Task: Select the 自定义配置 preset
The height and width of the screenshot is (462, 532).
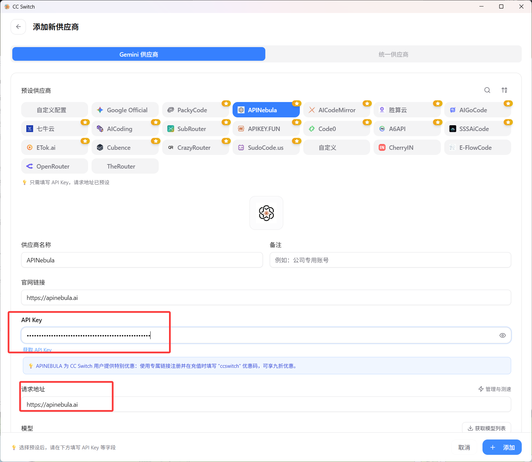Action: pyautogui.click(x=55, y=110)
